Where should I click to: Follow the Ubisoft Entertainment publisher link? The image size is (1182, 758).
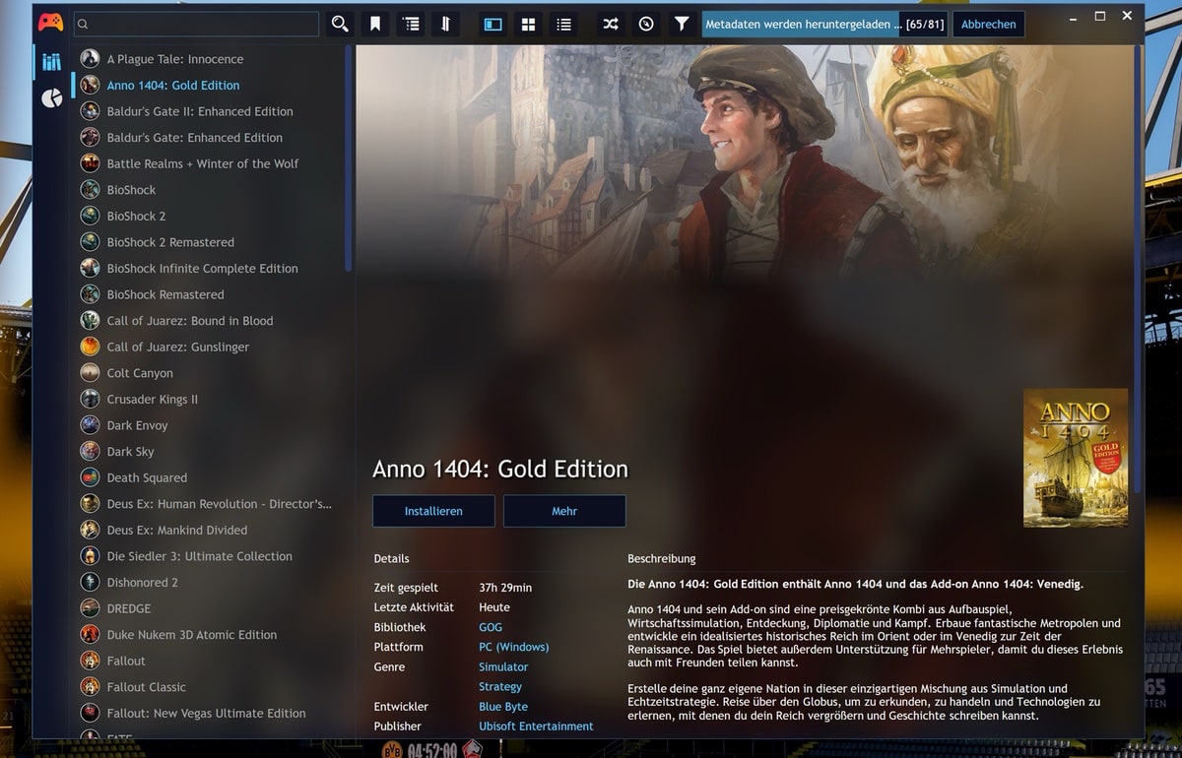coord(536,726)
